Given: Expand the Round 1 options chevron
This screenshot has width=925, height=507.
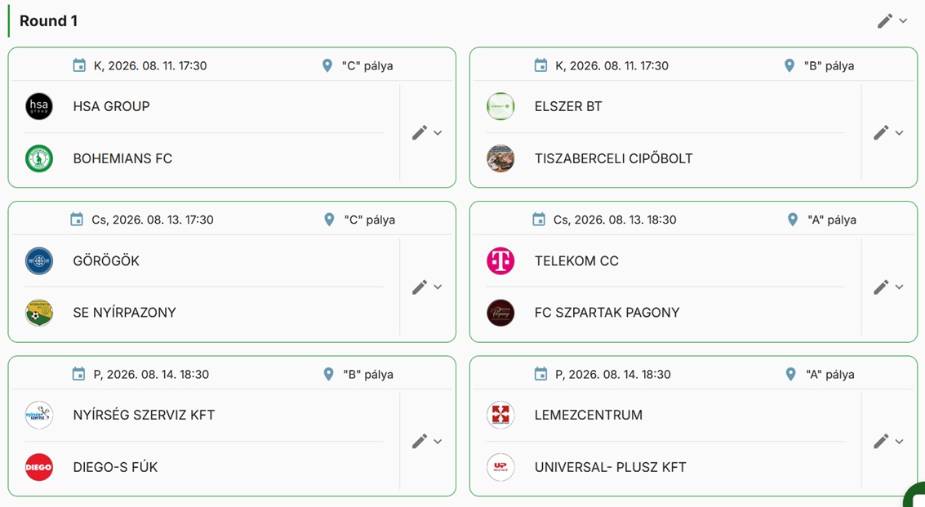Looking at the screenshot, I should pos(903,21).
